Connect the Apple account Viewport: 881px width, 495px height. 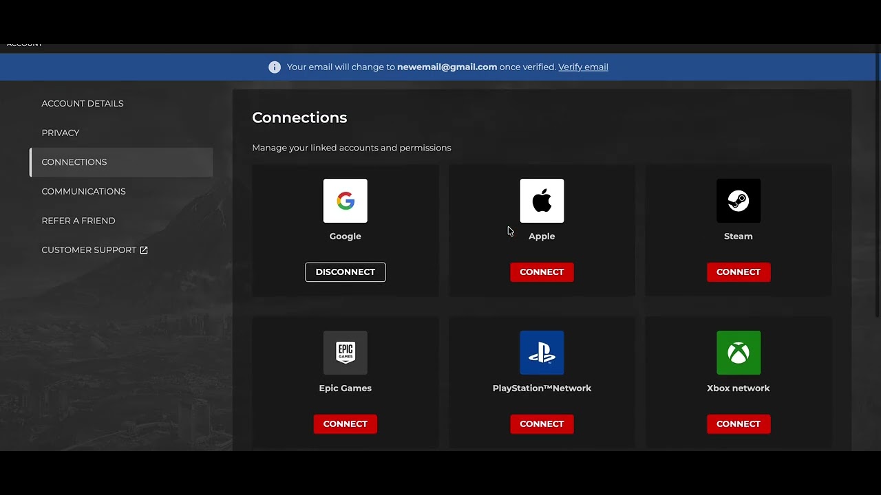(x=542, y=272)
